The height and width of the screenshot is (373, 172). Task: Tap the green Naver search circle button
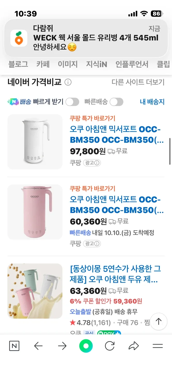point(86,346)
